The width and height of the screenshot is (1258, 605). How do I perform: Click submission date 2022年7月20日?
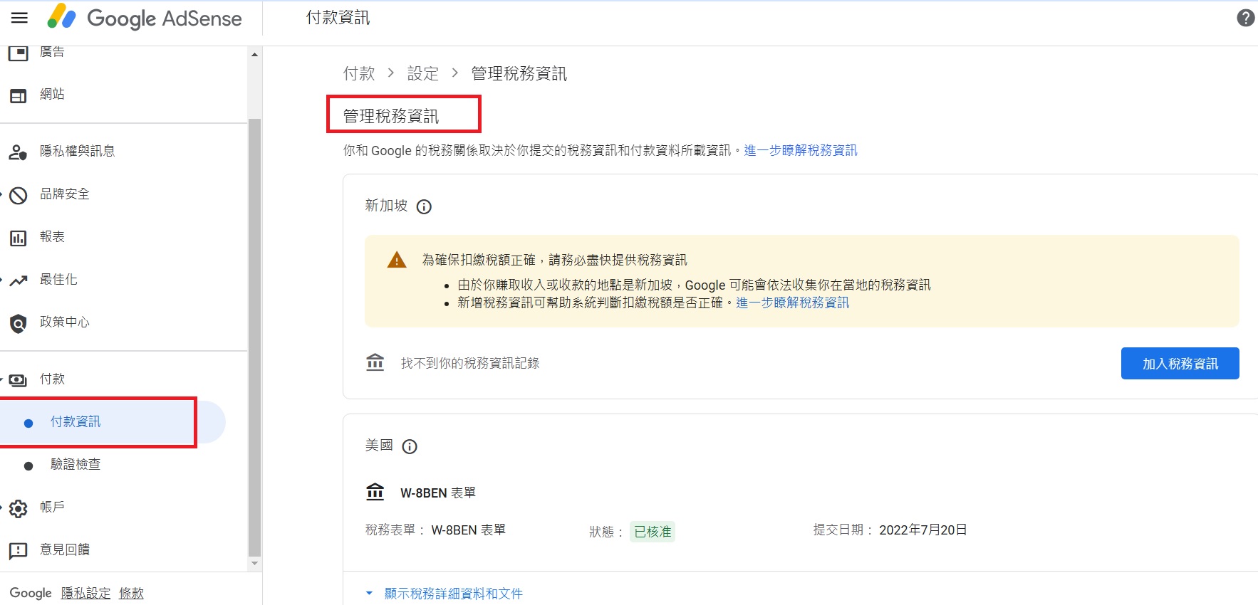pos(923,530)
